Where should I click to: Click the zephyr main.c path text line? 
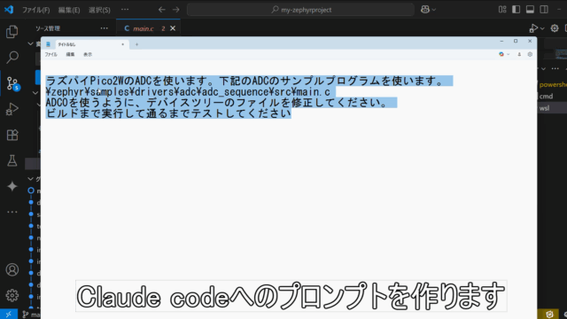click(x=188, y=92)
